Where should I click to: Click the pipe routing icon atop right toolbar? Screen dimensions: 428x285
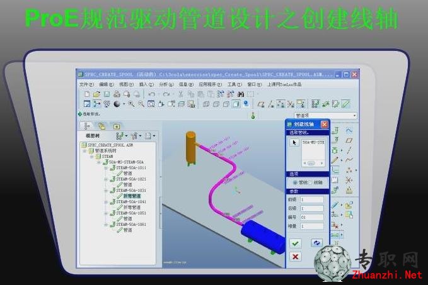335,130
